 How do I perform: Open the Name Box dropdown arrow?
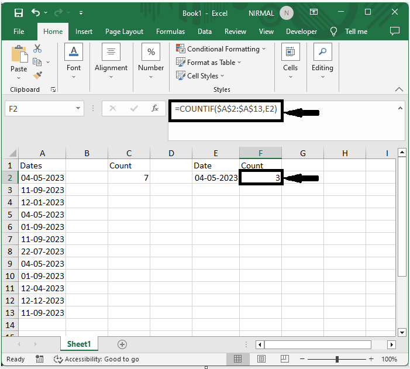(78, 108)
